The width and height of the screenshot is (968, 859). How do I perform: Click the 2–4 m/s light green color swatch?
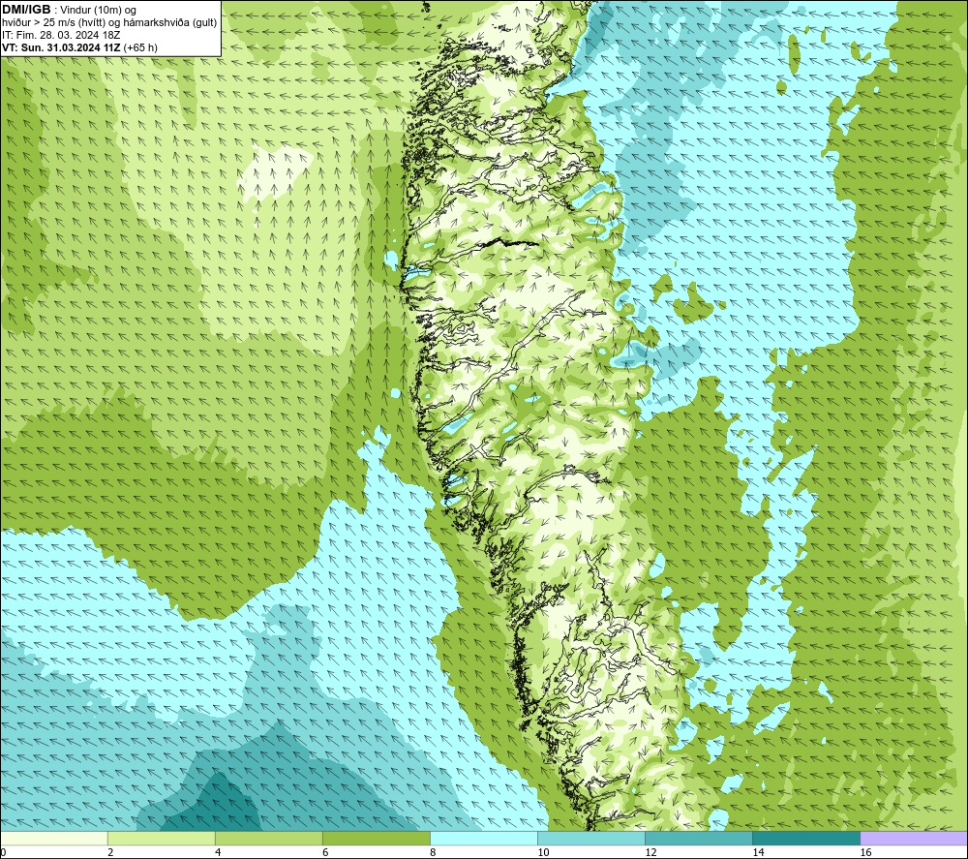[x=161, y=838]
